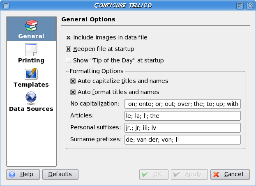Open the Templates paintbrush icon
This screenshot has width=256, height=186.
click(x=31, y=74)
